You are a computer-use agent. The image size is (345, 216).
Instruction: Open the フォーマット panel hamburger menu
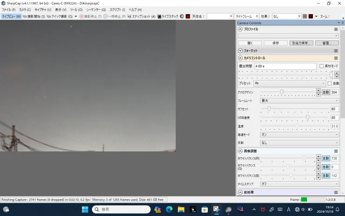[x=336, y=51]
